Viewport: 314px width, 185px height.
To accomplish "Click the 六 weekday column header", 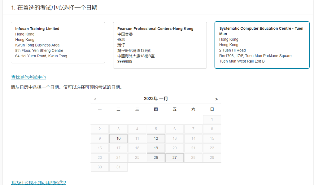I will pyautogui.click(x=193, y=109).
